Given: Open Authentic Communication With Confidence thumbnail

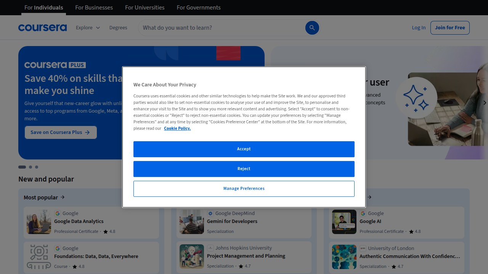Looking at the screenshot, I should click(344, 257).
